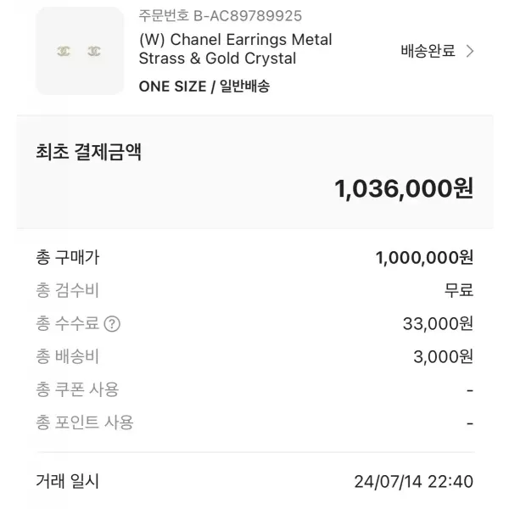Click the question mark help icon beside 총 수수료

[112, 324]
